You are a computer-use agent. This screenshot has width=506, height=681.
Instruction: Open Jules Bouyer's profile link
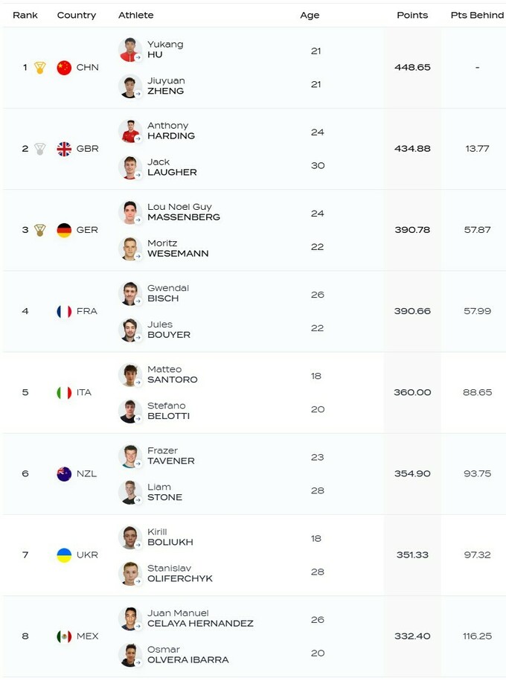(x=168, y=330)
